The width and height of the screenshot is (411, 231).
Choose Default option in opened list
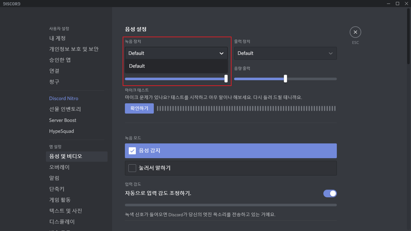click(176, 66)
